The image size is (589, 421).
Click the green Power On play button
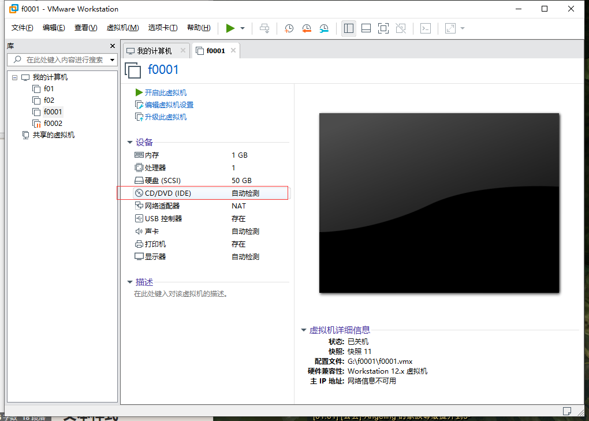[230, 28]
